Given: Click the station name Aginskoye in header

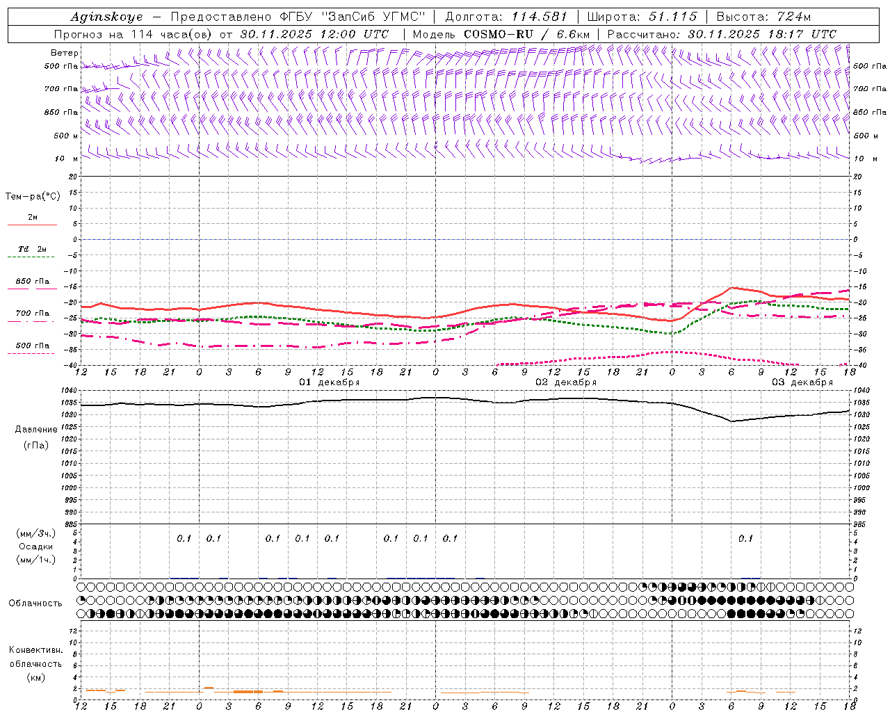Looking at the screenshot, I should pyautogui.click(x=106, y=17).
